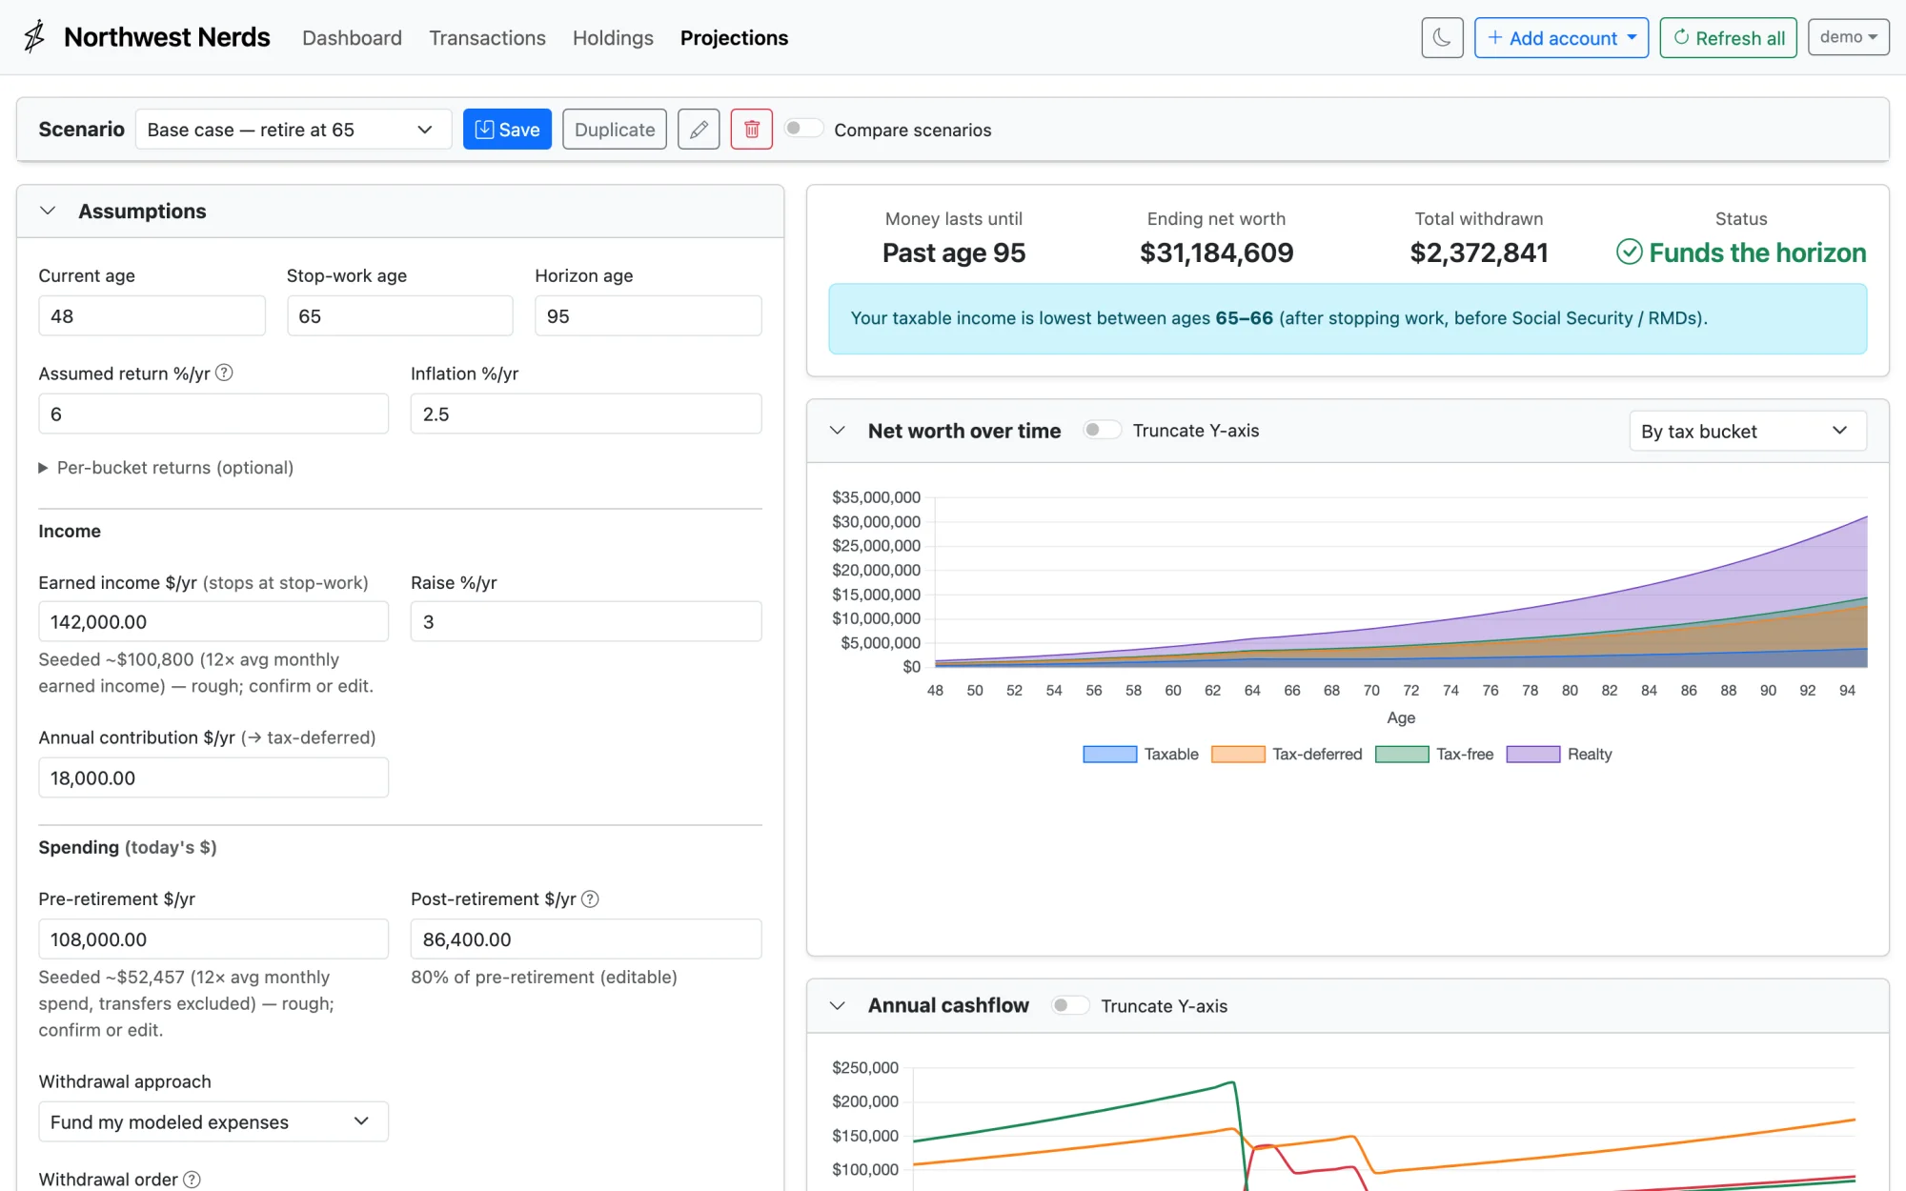The width and height of the screenshot is (1906, 1191).
Task: Enable Truncate Y-axis for Net worth chart
Action: click(x=1102, y=430)
